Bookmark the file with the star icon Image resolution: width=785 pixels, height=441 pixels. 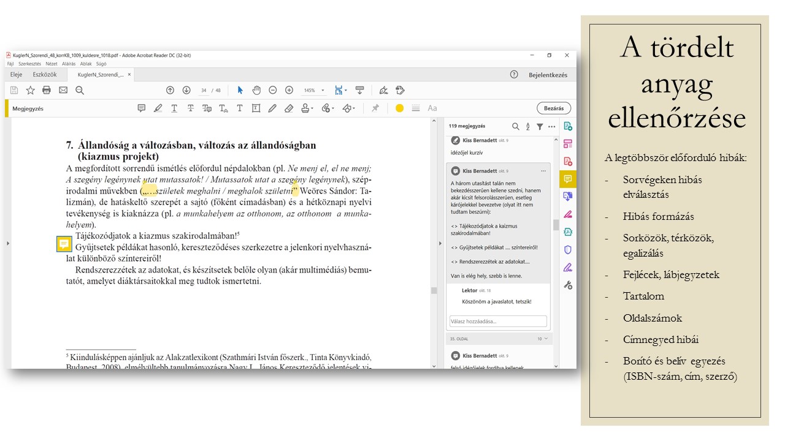30,90
